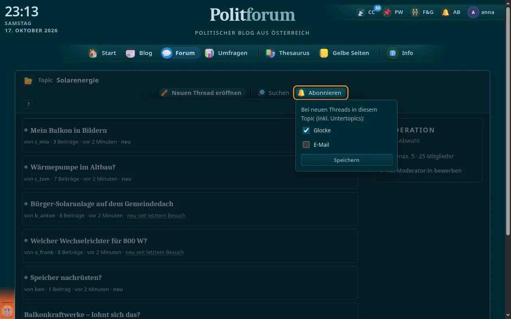
Task: Open the Gelbe Seiten notebook icon
Action: [324, 53]
